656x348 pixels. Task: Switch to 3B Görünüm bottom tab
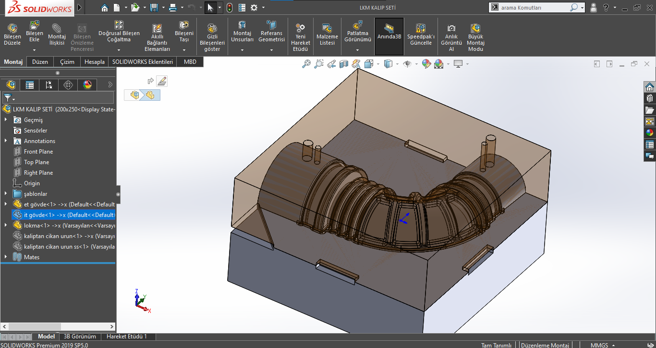80,336
